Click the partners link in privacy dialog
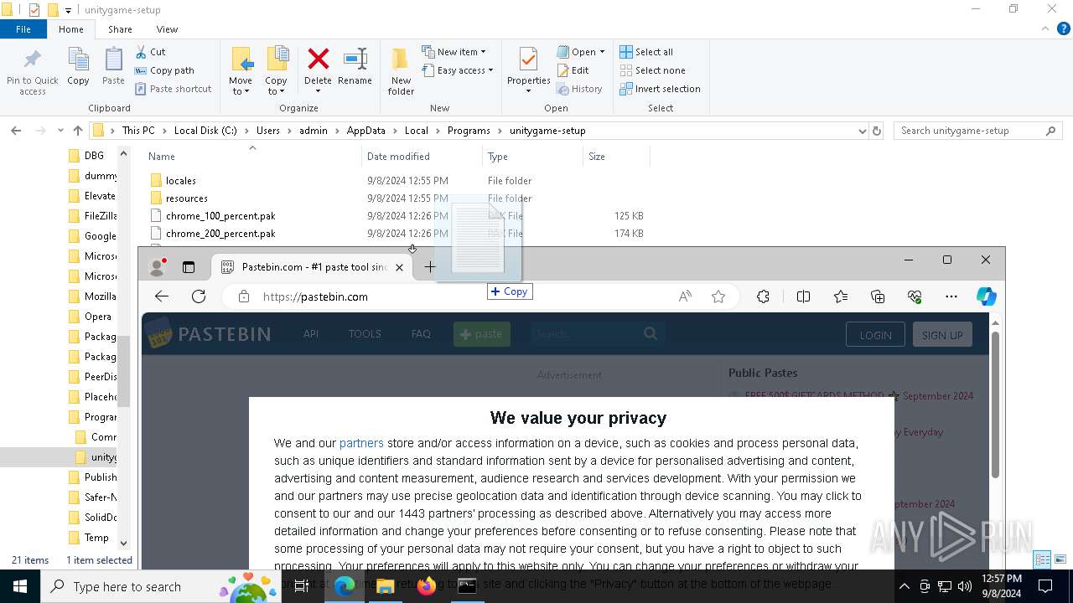1073x603 pixels. (x=361, y=443)
